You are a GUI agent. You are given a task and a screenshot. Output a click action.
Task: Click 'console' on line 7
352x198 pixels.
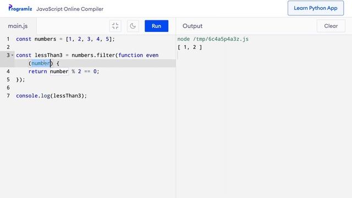(x=27, y=96)
